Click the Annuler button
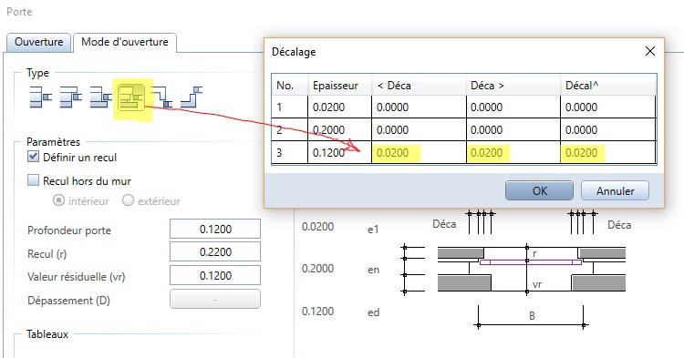684x358 pixels. click(615, 190)
